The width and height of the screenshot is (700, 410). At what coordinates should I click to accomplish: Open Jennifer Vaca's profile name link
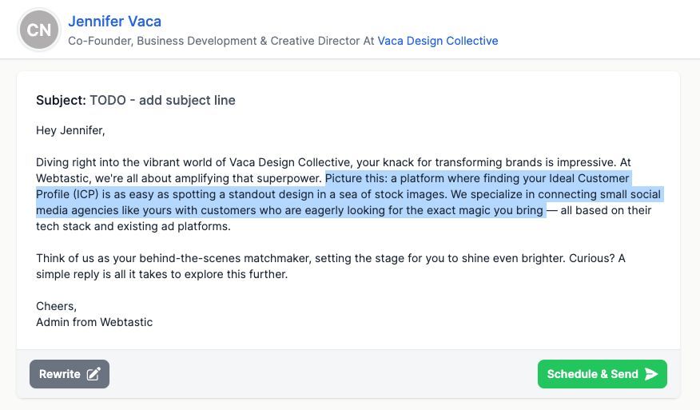coord(114,21)
